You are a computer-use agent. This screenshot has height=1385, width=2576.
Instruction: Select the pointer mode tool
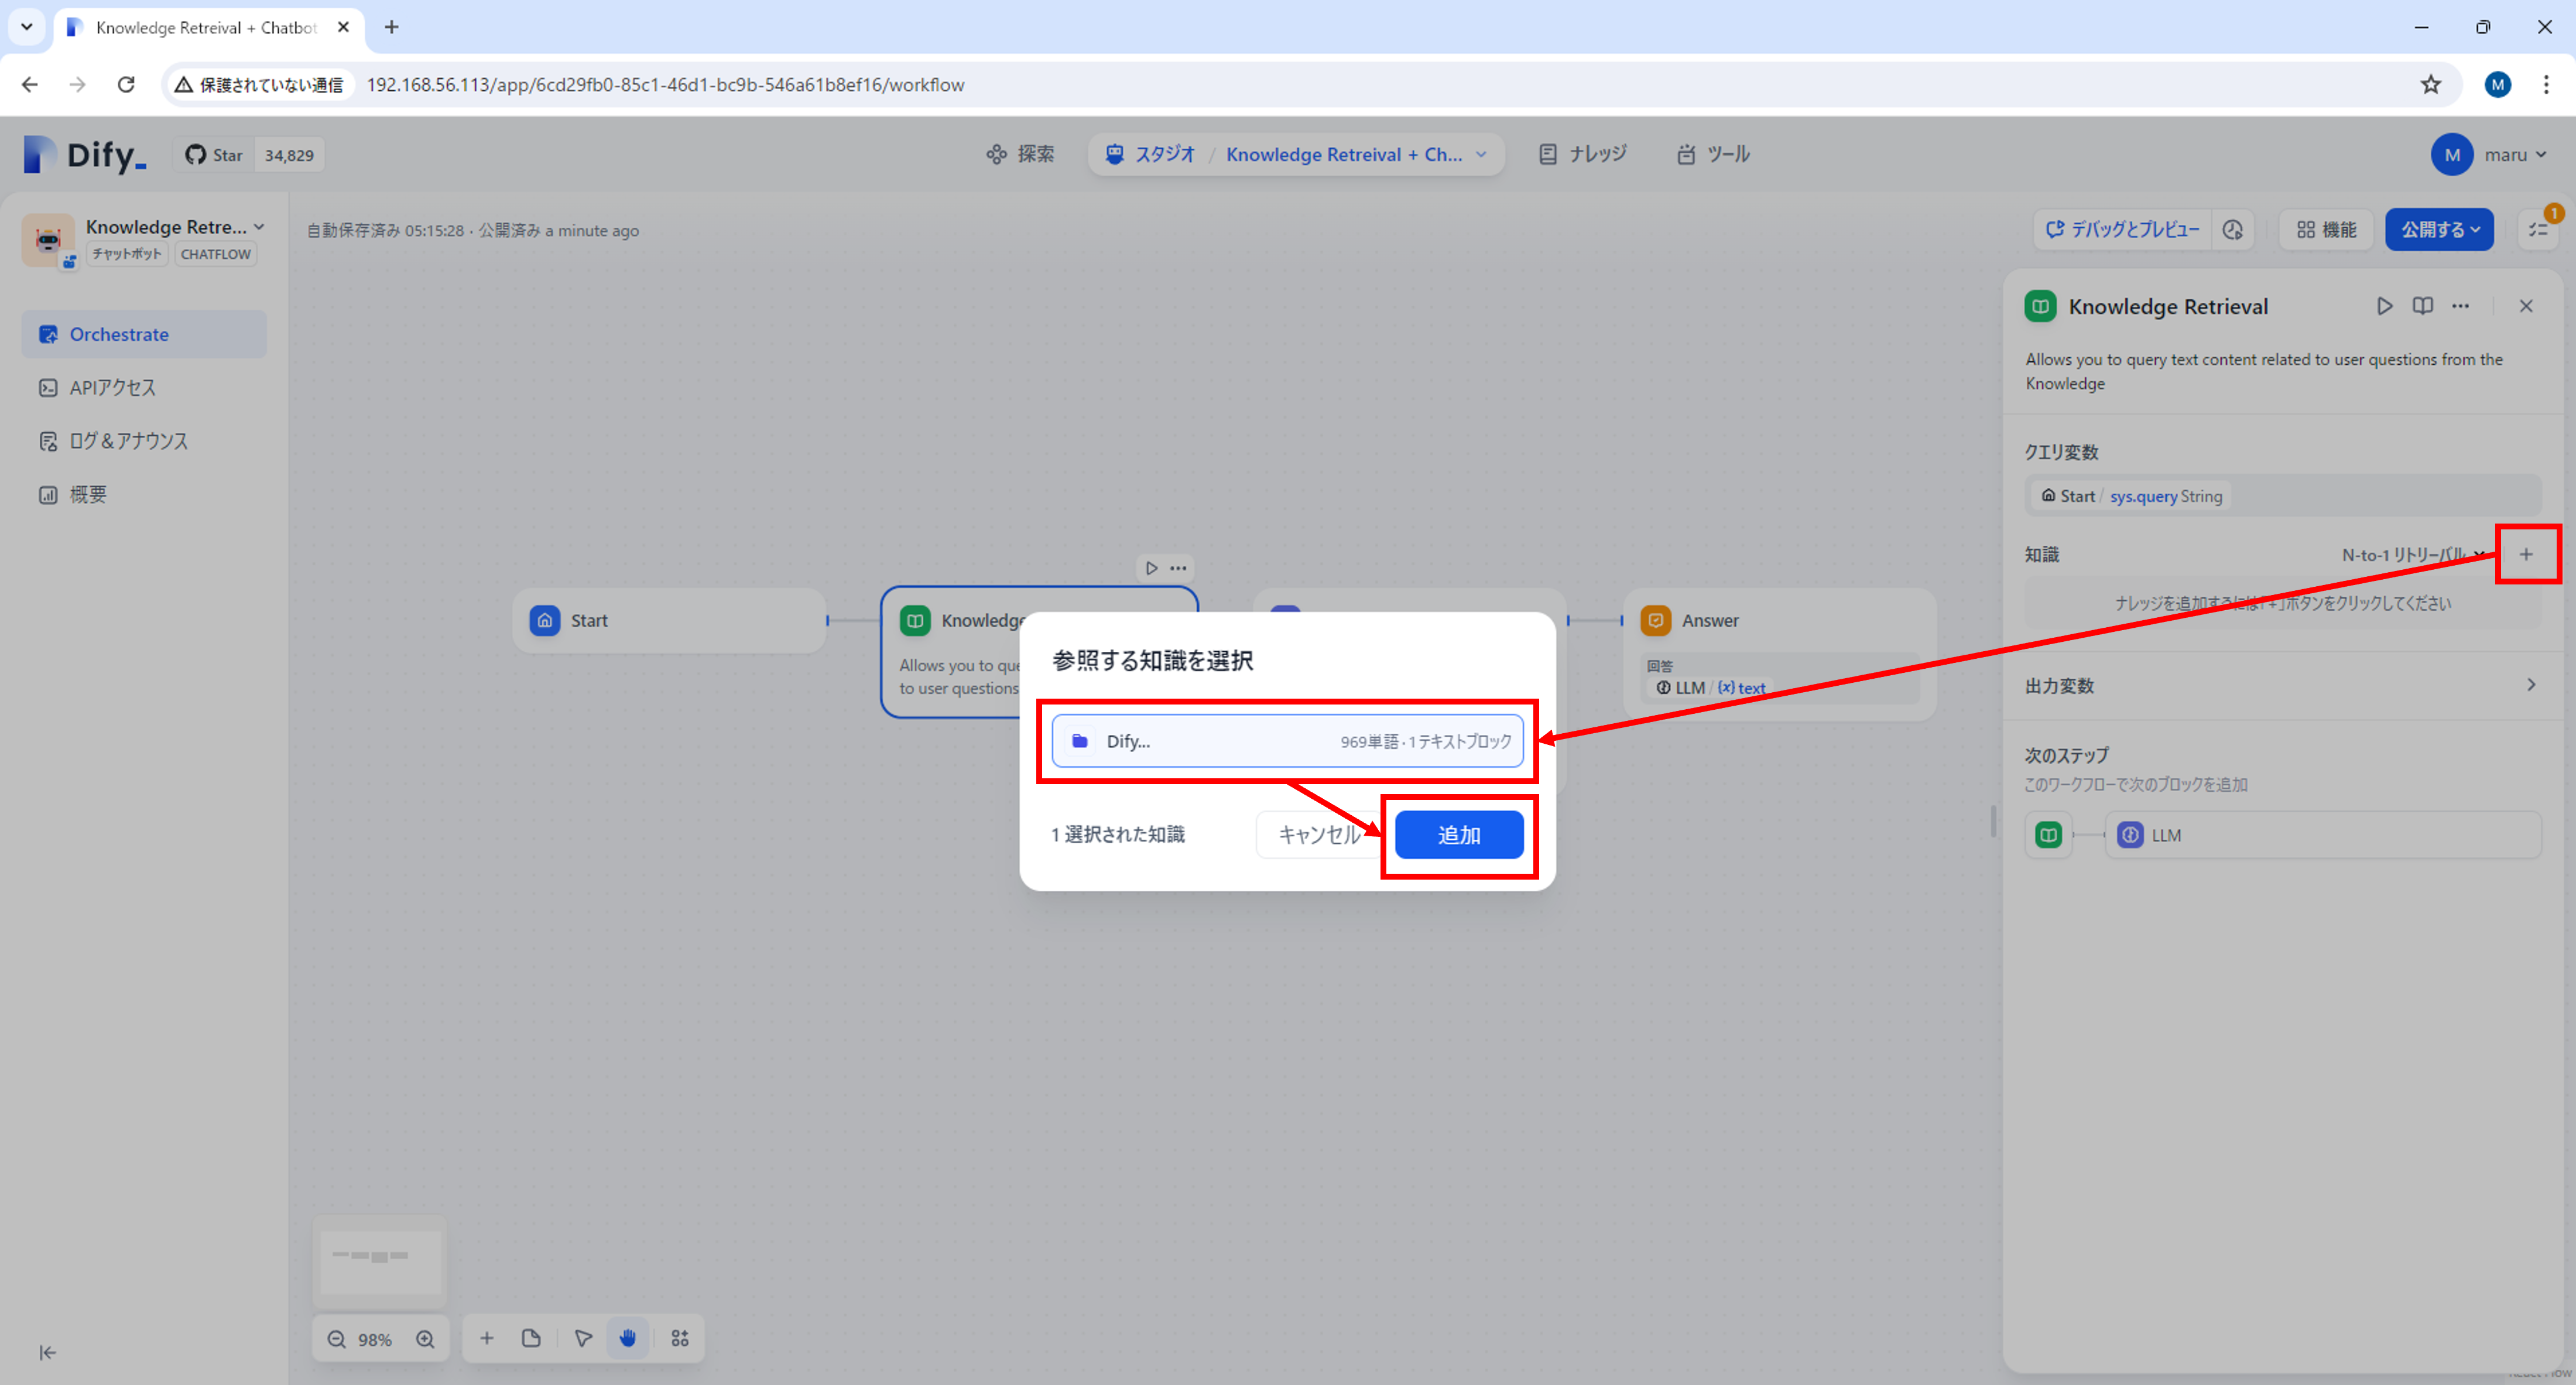pos(583,1338)
